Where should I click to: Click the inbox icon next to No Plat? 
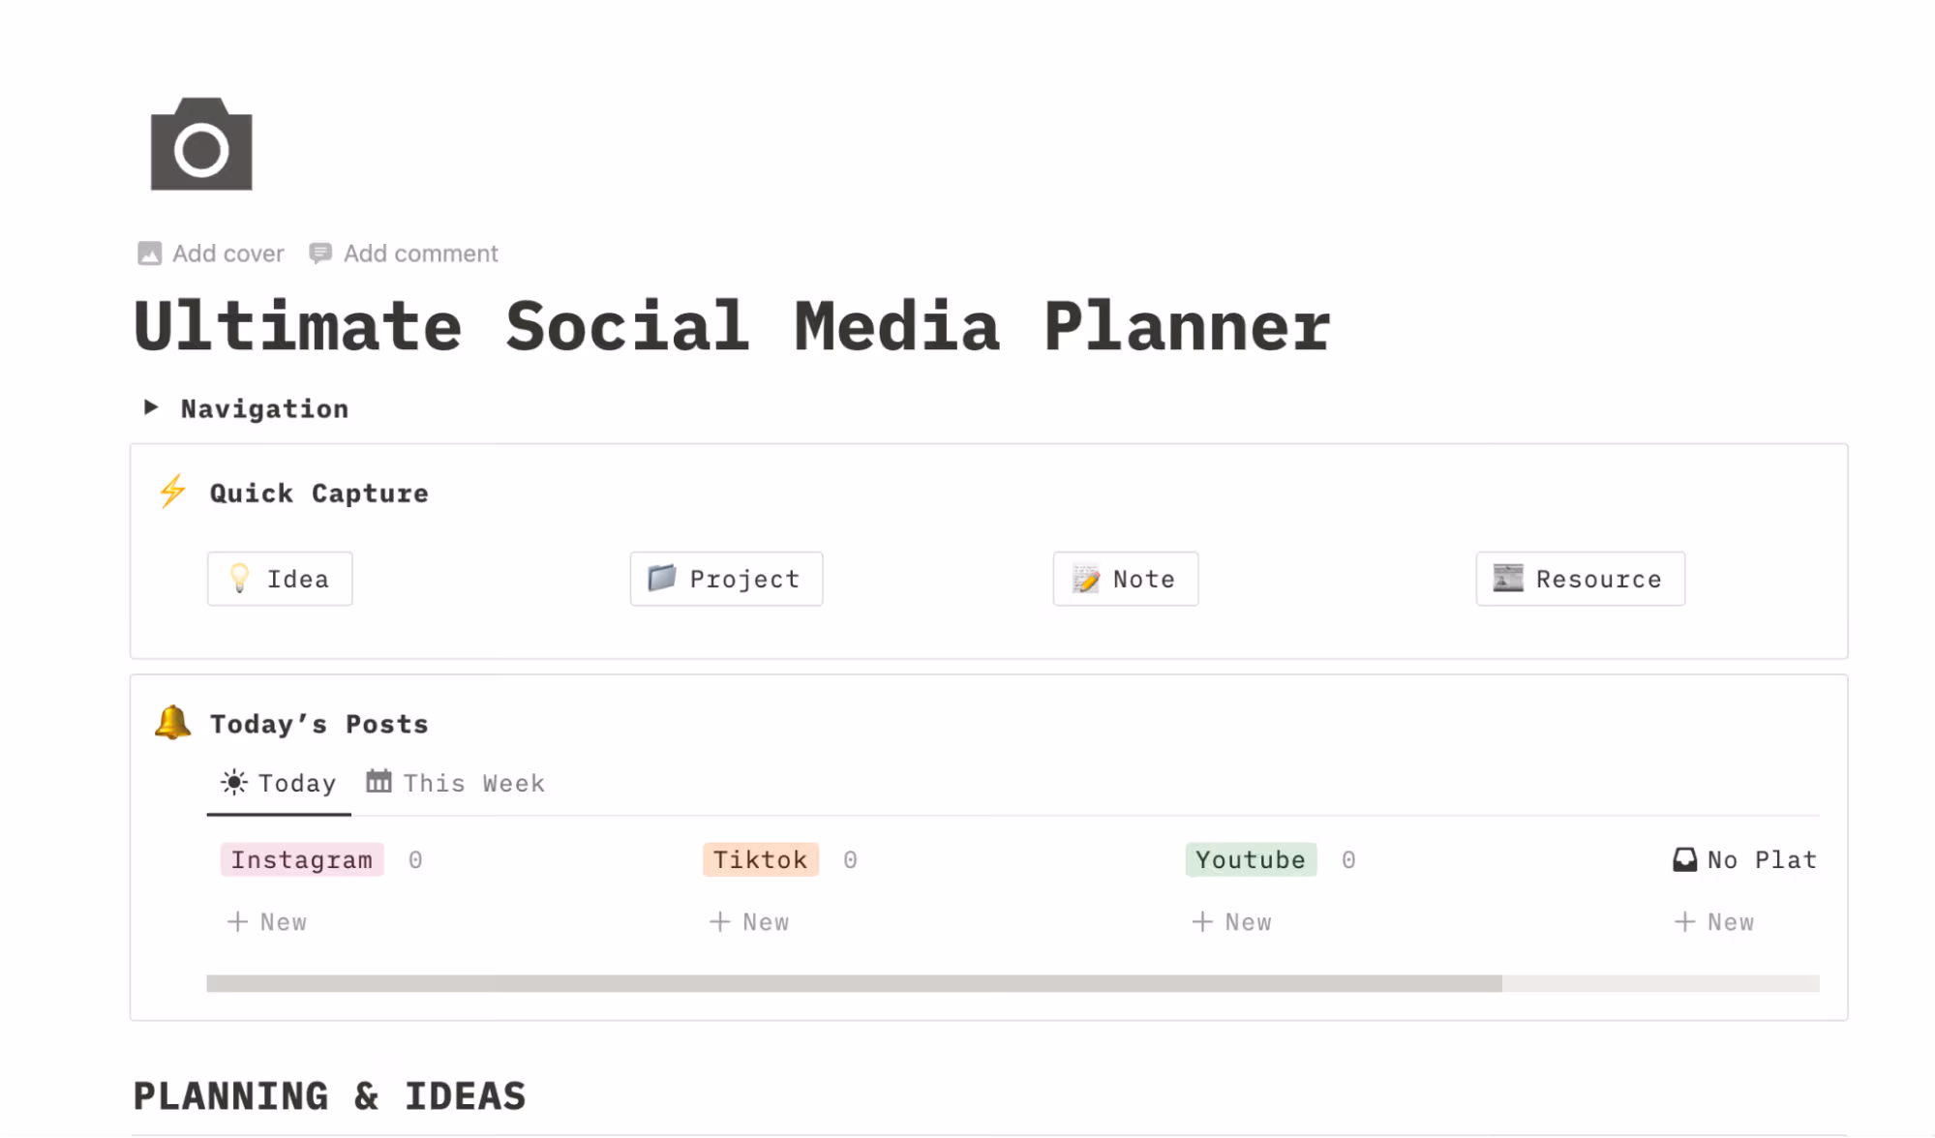coord(1684,859)
